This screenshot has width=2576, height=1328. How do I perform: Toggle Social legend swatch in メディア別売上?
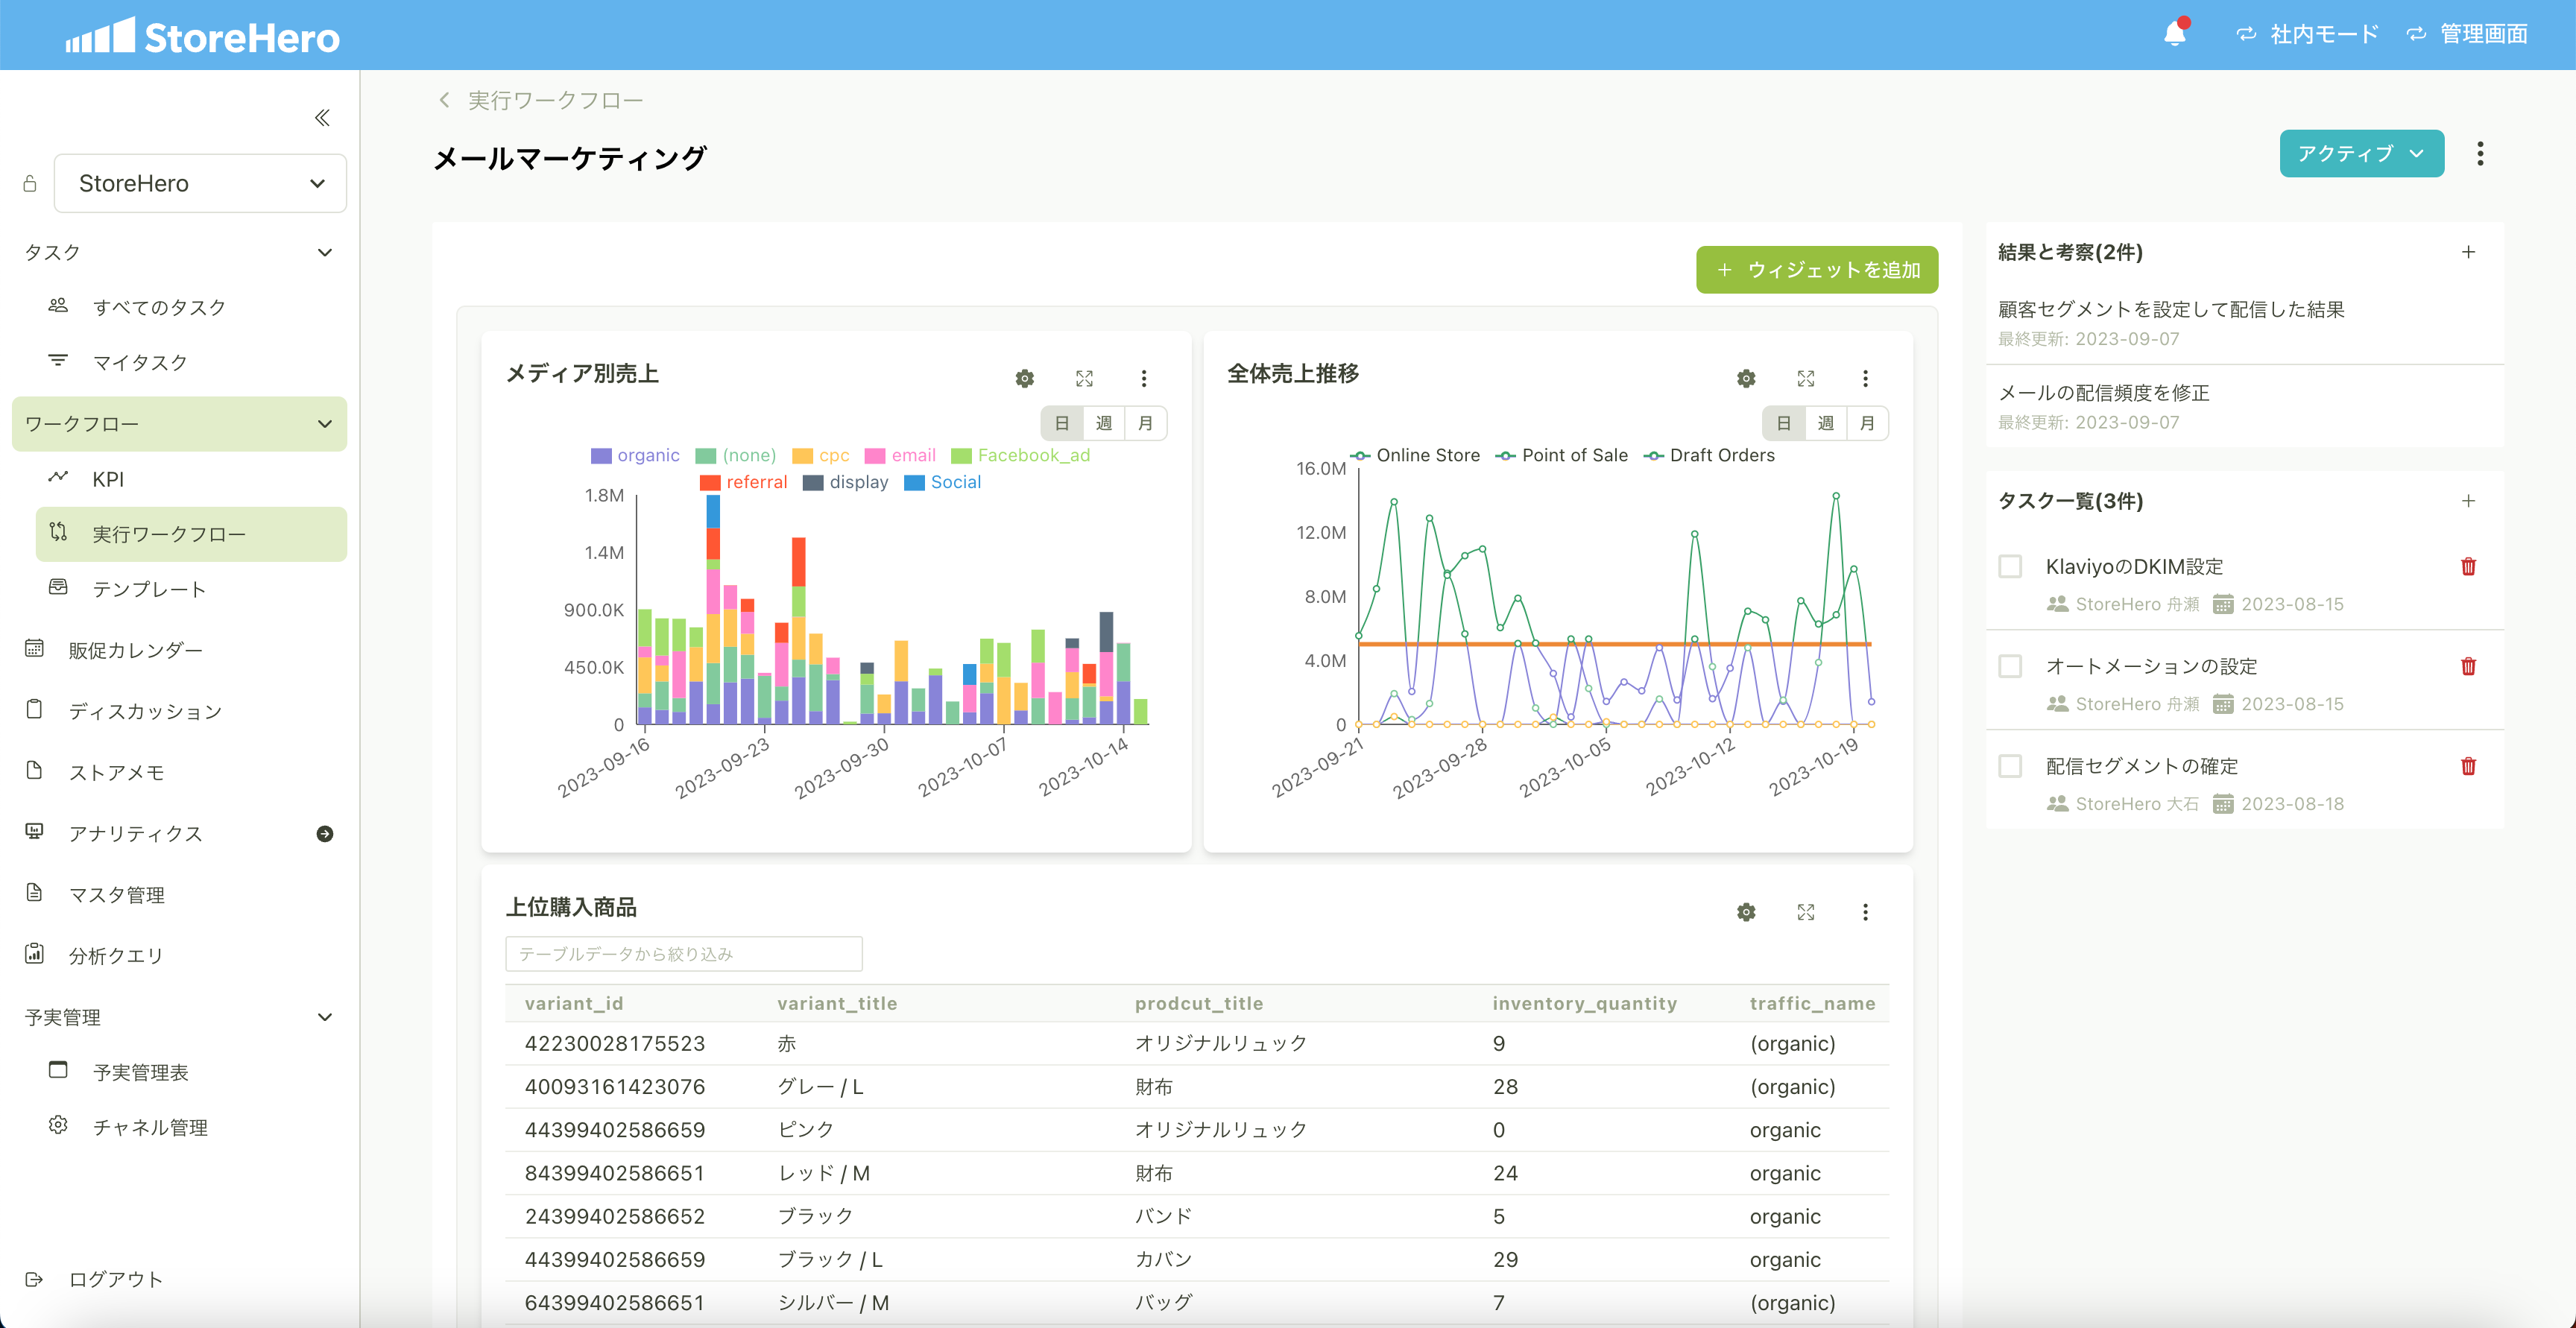(914, 483)
